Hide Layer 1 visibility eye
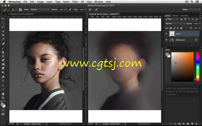Image resolution: width=202 pixels, height=126 pixels. click(x=166, y=34)
